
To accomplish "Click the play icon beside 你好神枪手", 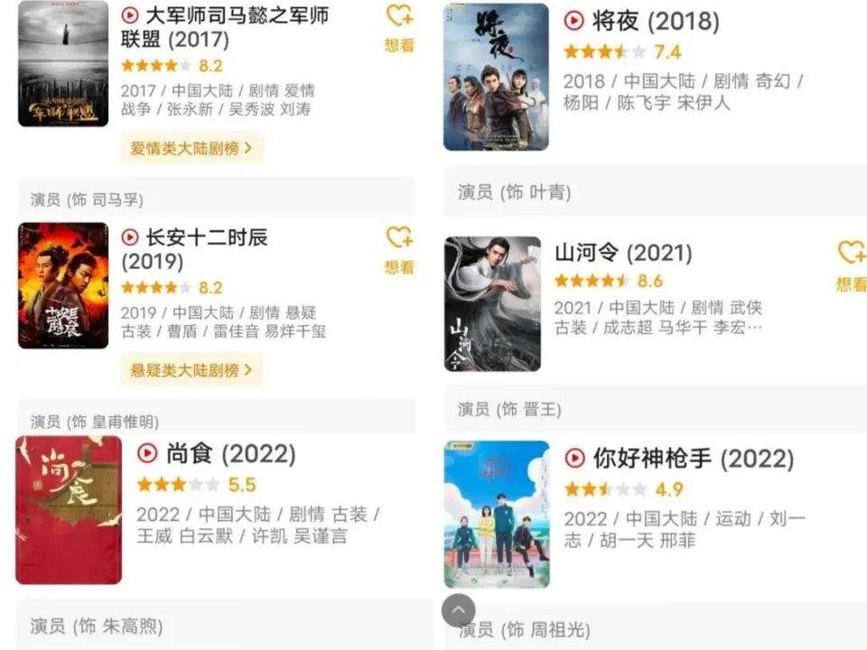I will click(575, 458).
